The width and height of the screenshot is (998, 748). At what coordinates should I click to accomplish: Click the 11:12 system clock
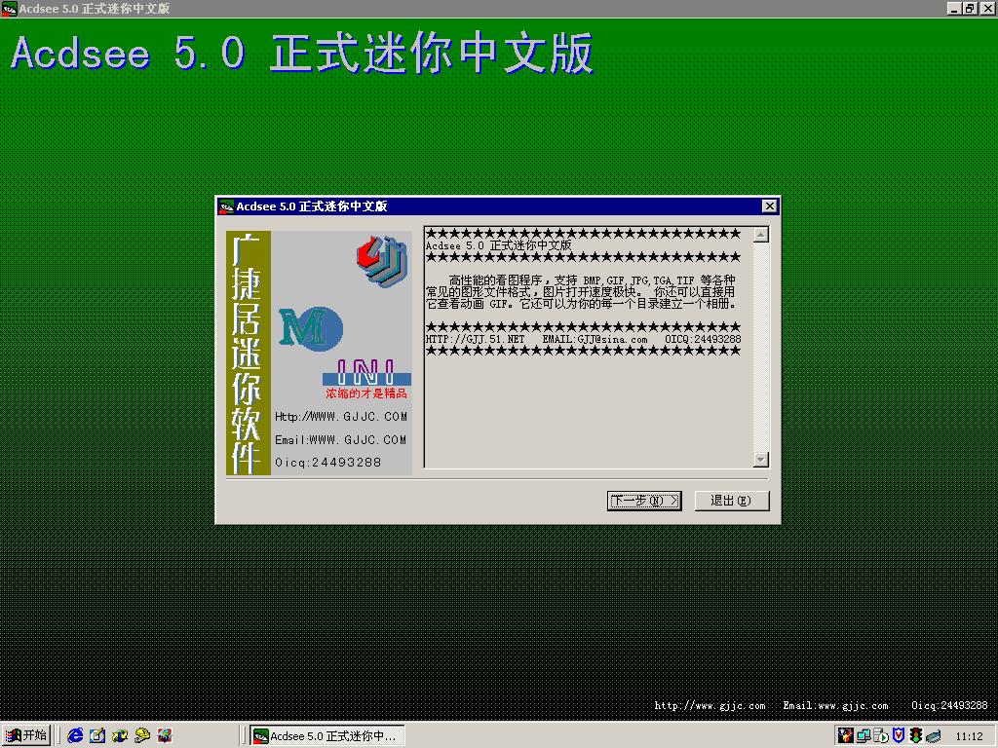(969, 736)
